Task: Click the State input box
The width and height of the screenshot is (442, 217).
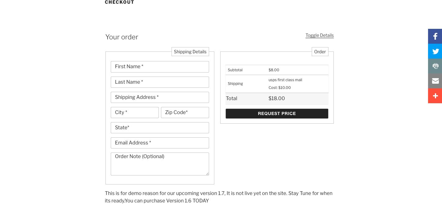Action: pos(160,128)
